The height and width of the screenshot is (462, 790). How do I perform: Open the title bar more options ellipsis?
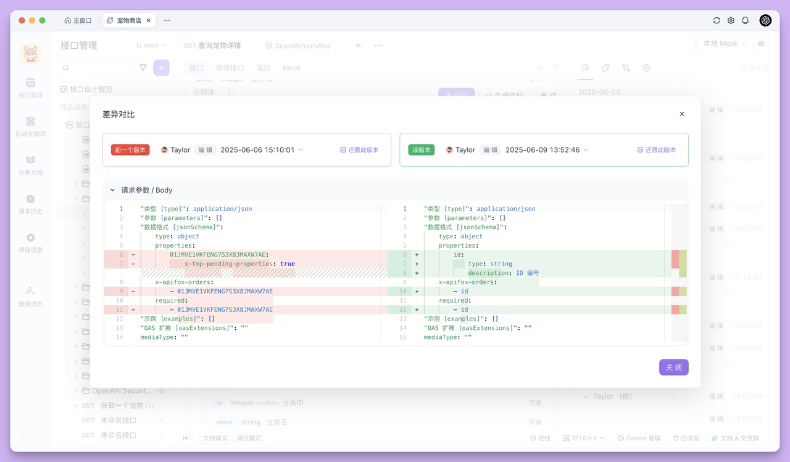coord(167,20)
